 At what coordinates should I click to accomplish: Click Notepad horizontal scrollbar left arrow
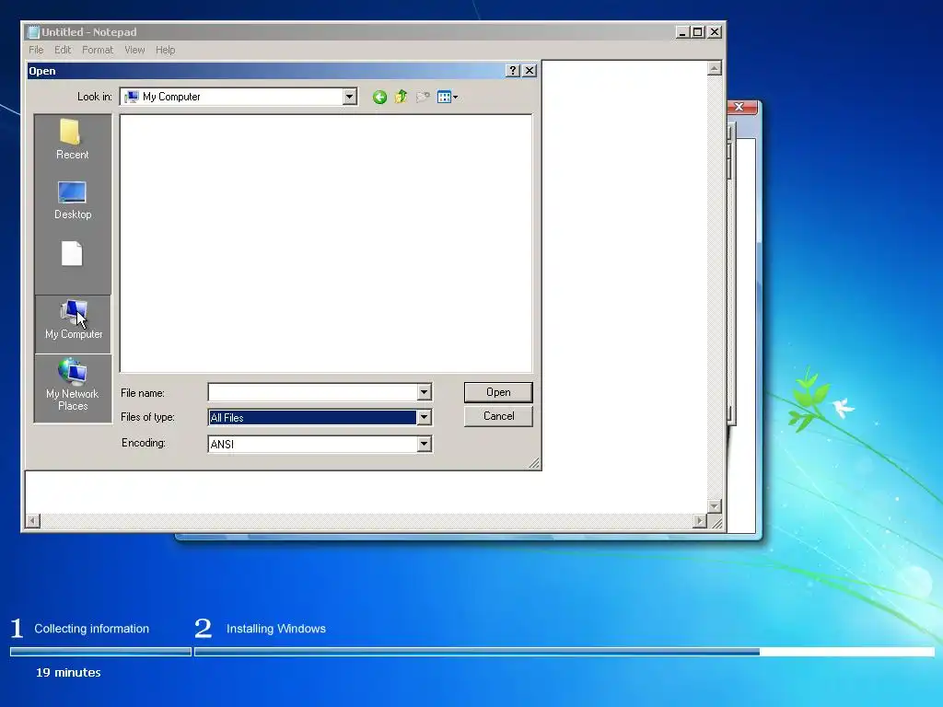pos(33,521)
